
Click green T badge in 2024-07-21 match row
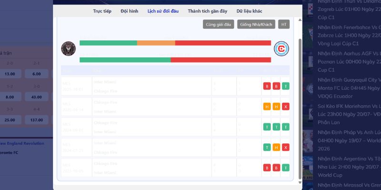tap(267, 147)
